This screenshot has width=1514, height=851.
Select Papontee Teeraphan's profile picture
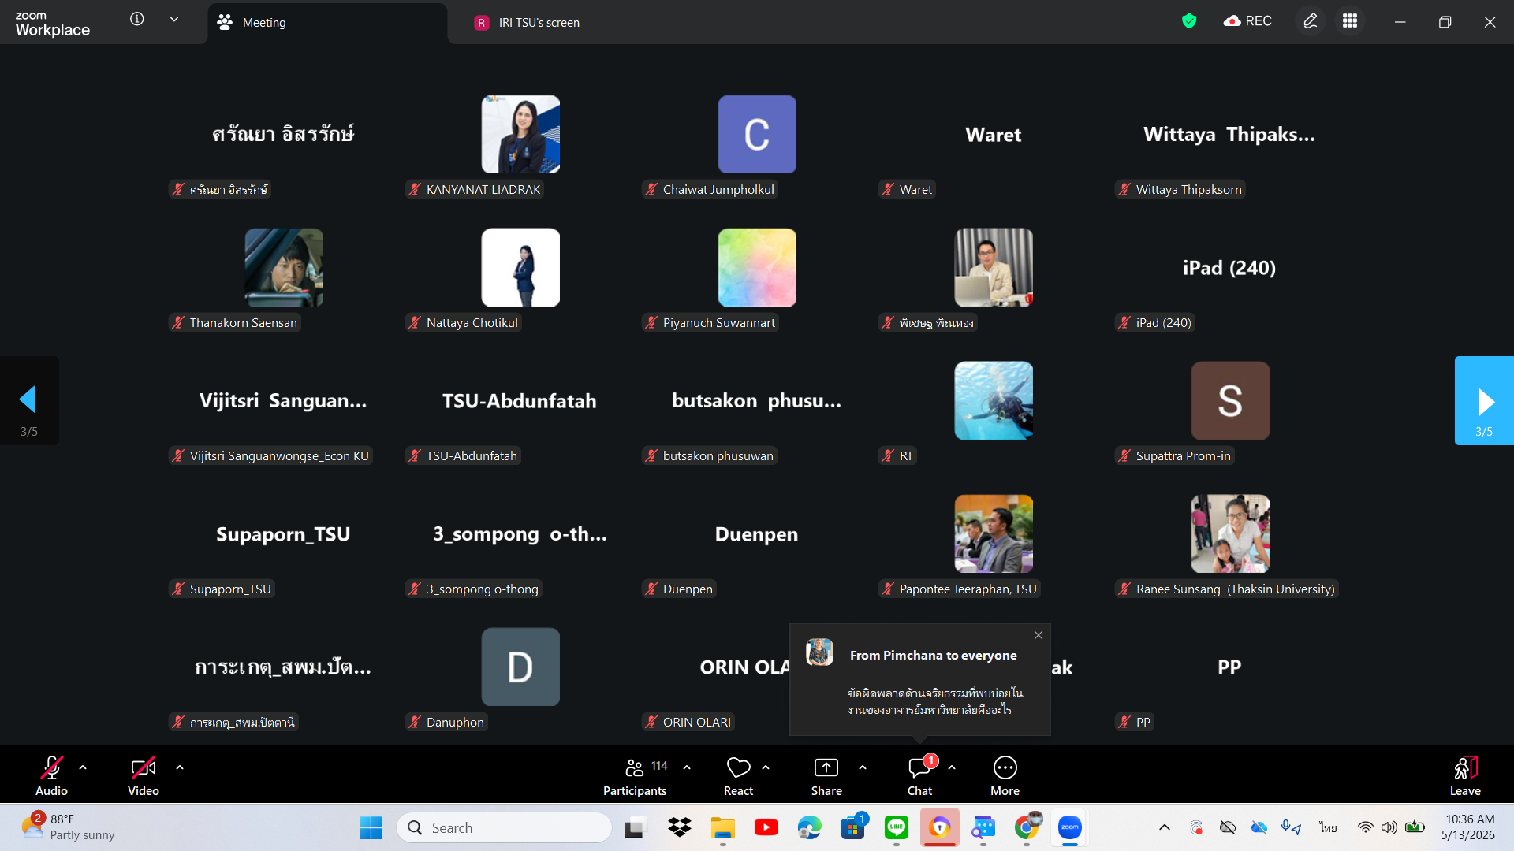pyautogui.click(x=994, y=534)
